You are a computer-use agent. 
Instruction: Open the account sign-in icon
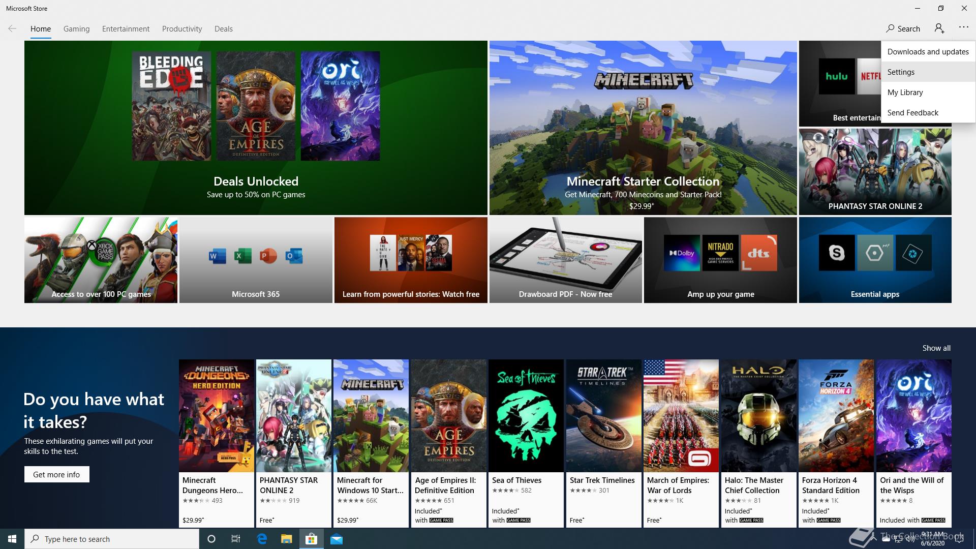click(x=939, y=28)
